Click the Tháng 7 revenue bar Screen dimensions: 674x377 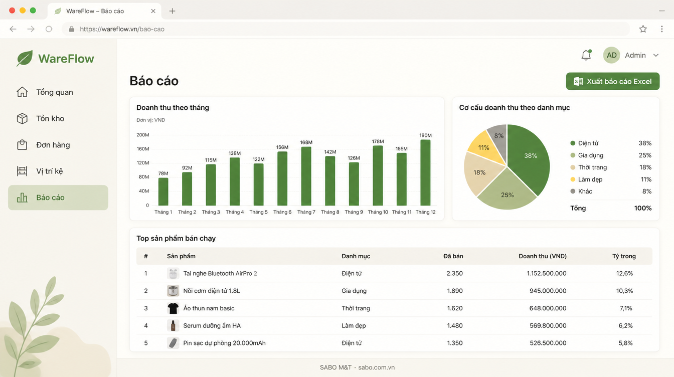click(x=306, y=176)
